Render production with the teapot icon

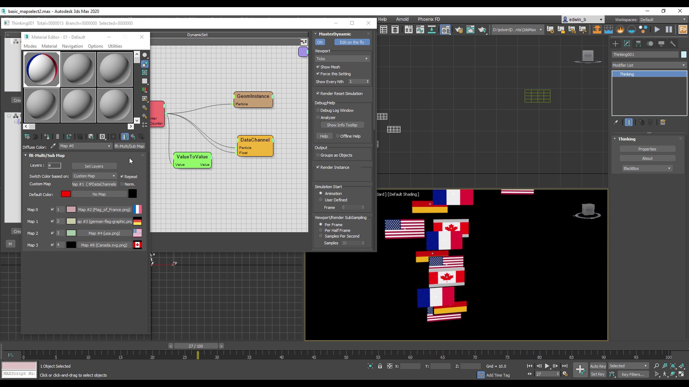click(x=482, y=29)
